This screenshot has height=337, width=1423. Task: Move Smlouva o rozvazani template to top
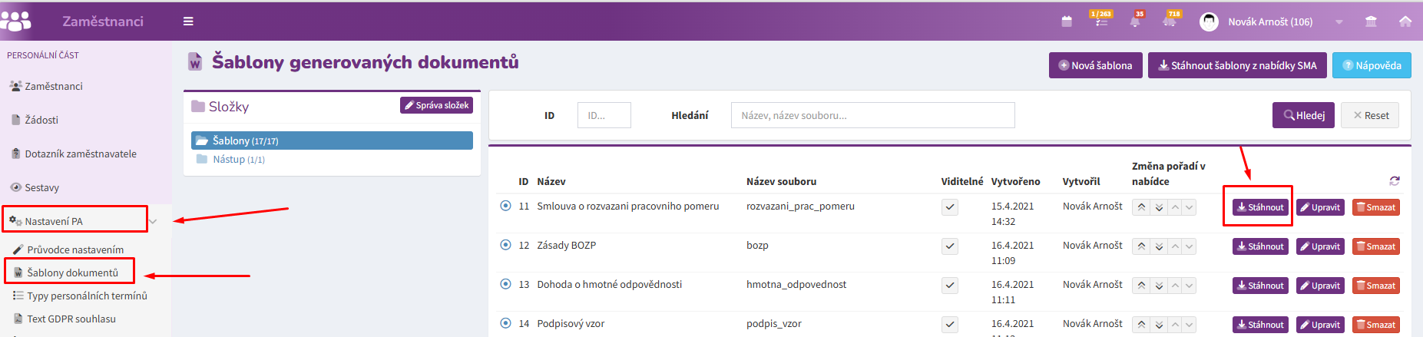[1141, 207]
